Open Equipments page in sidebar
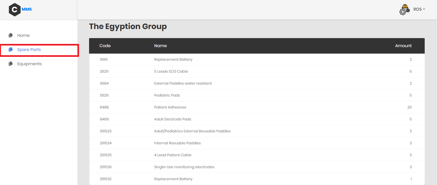The image size is (437, 185). coord(29,64)
